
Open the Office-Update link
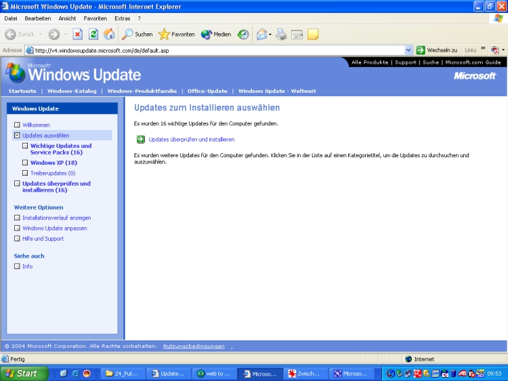pos(207,91)
